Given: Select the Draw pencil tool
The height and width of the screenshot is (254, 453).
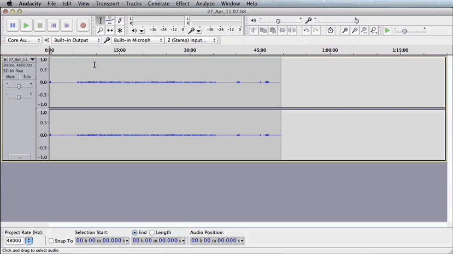Looking at the screenshot, I should click(x=120, y=21).
